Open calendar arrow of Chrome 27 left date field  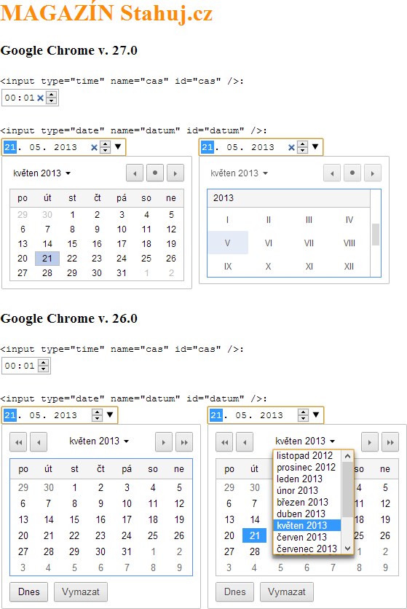coord(118,147)
